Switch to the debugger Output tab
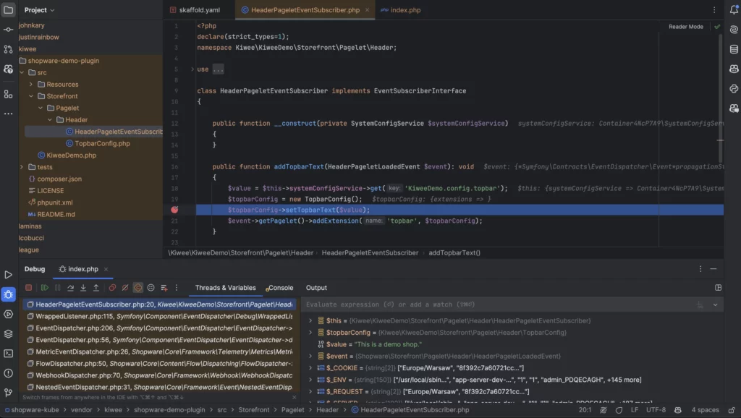 tap(316, 288)
